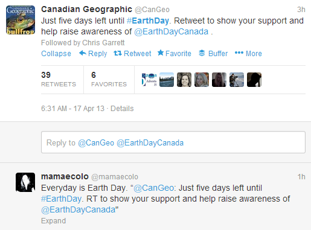This screenshot has height=230, width=311.
Task: Expand the mamaecolo reply tweet
Action: tap(53, 221)
